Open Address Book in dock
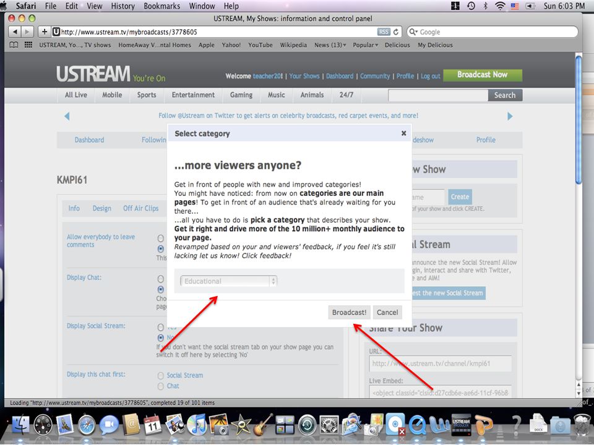 tap(131, 425)
